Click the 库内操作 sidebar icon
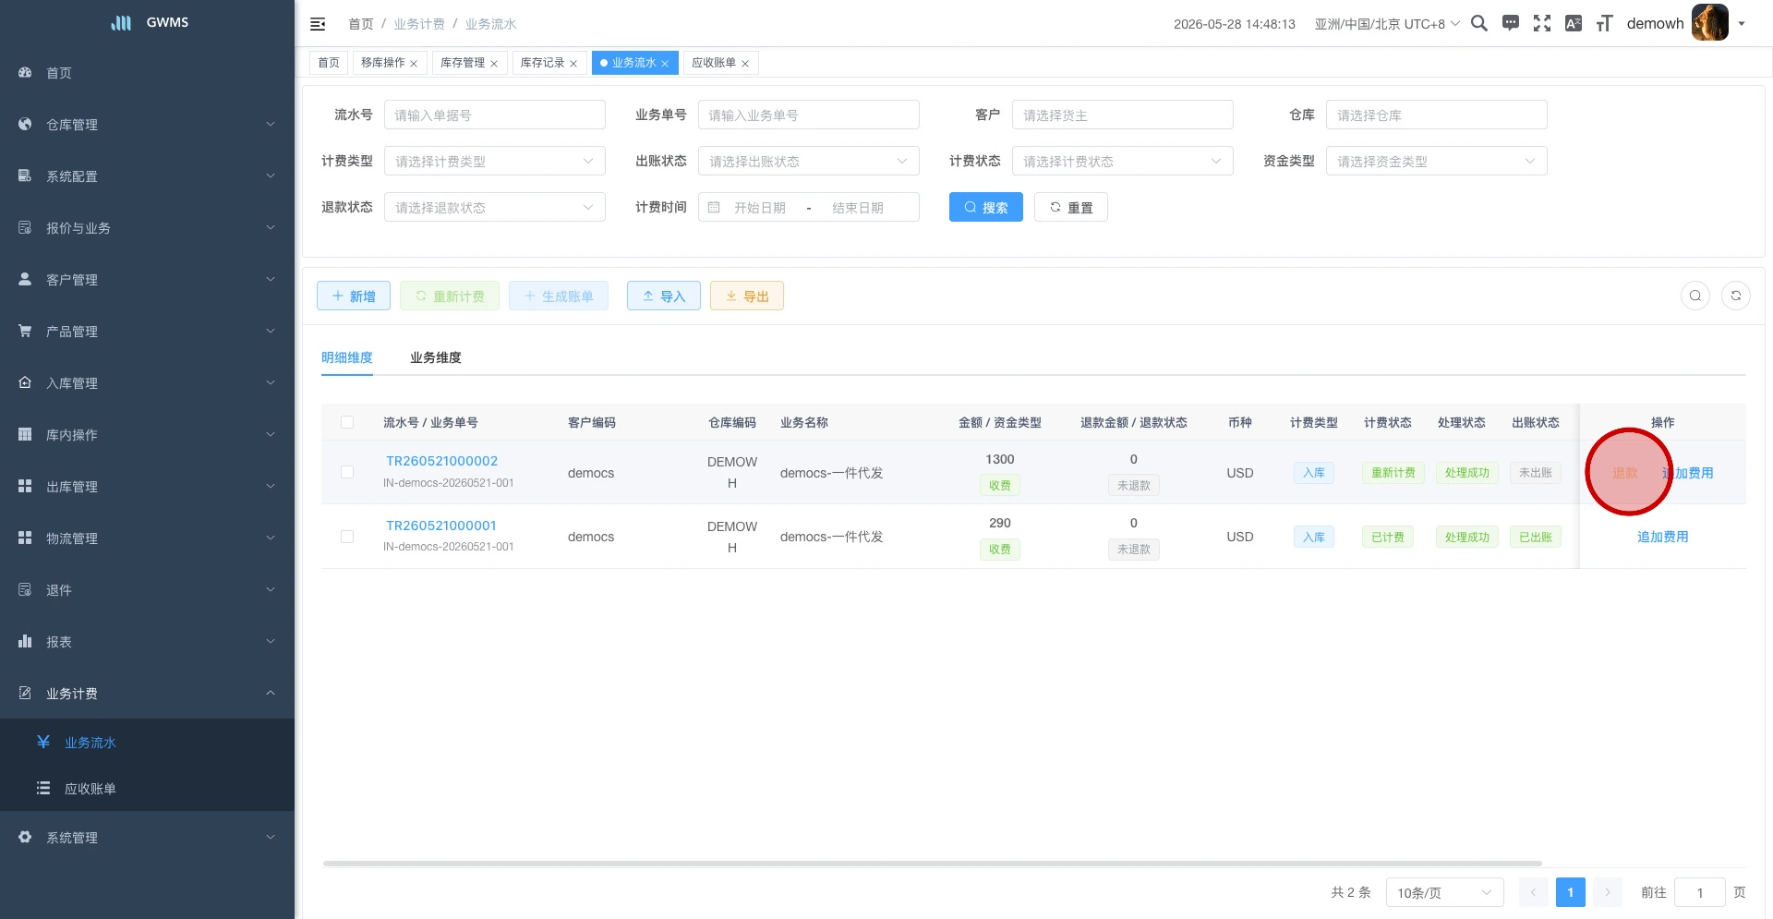Viewport: 1773px width, 919px height. [25, 434]
